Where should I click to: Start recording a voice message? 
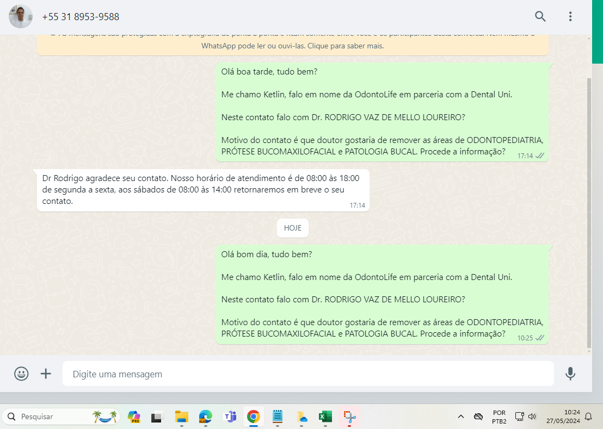click(570, 374)
